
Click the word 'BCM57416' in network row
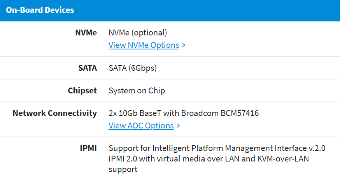coord(240,113)
